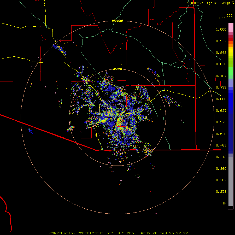This screenshot has width=235, height=235.
Task: Click the bright green segment of color bar
Action: 231,71
